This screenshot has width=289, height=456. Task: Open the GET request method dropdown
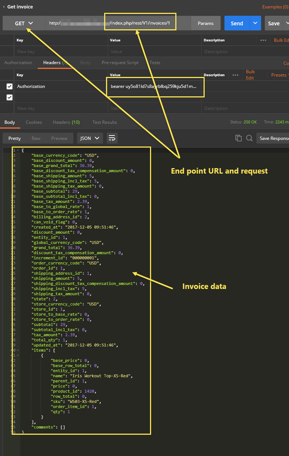pos(23,23)
